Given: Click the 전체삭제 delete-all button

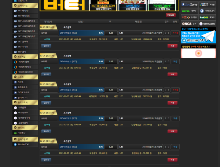Looking at the screenshot, I should pyautogui.click(x=170, y=15).
